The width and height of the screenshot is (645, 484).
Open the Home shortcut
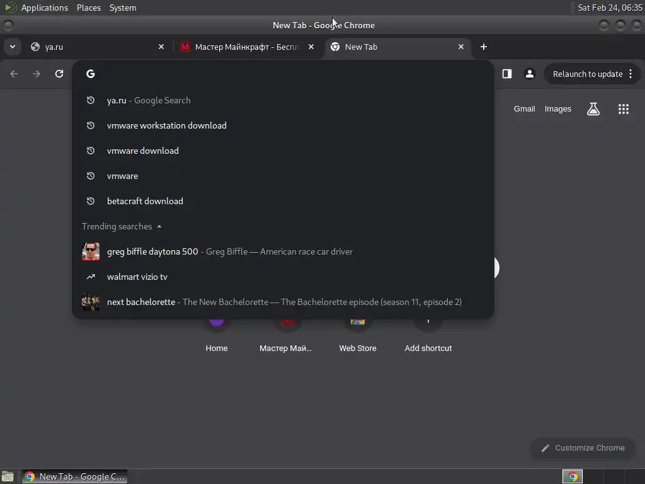pyautogui.click(x=217, y=337)
